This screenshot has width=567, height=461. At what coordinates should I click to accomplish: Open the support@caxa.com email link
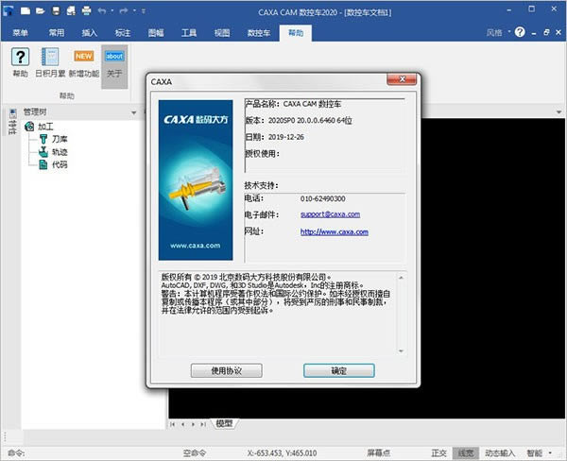(x=330, y=214)
